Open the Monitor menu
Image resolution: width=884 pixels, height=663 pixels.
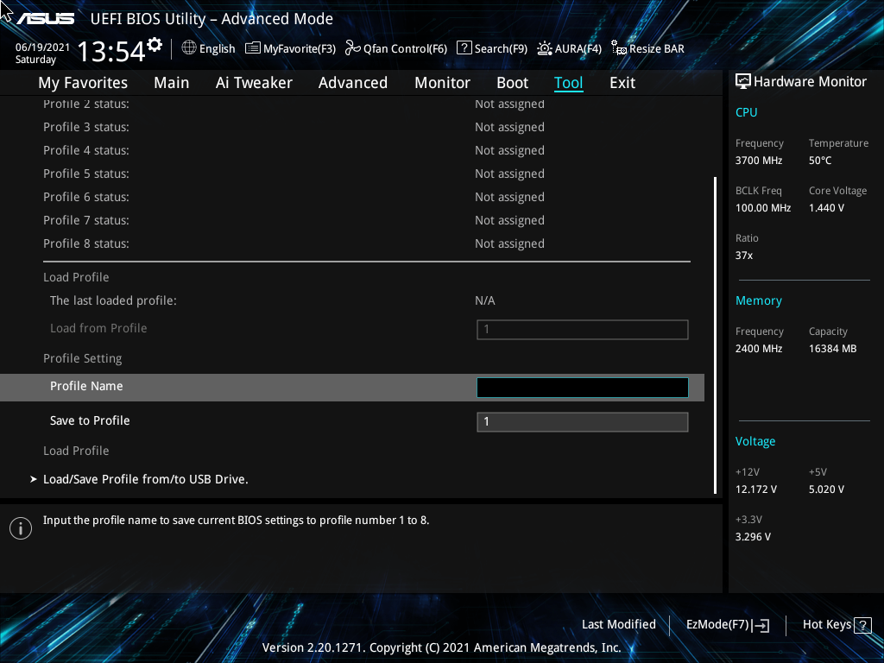click(442, 82)
